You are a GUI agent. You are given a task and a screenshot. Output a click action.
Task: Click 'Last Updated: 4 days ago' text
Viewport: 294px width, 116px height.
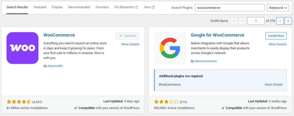point(121,101)
